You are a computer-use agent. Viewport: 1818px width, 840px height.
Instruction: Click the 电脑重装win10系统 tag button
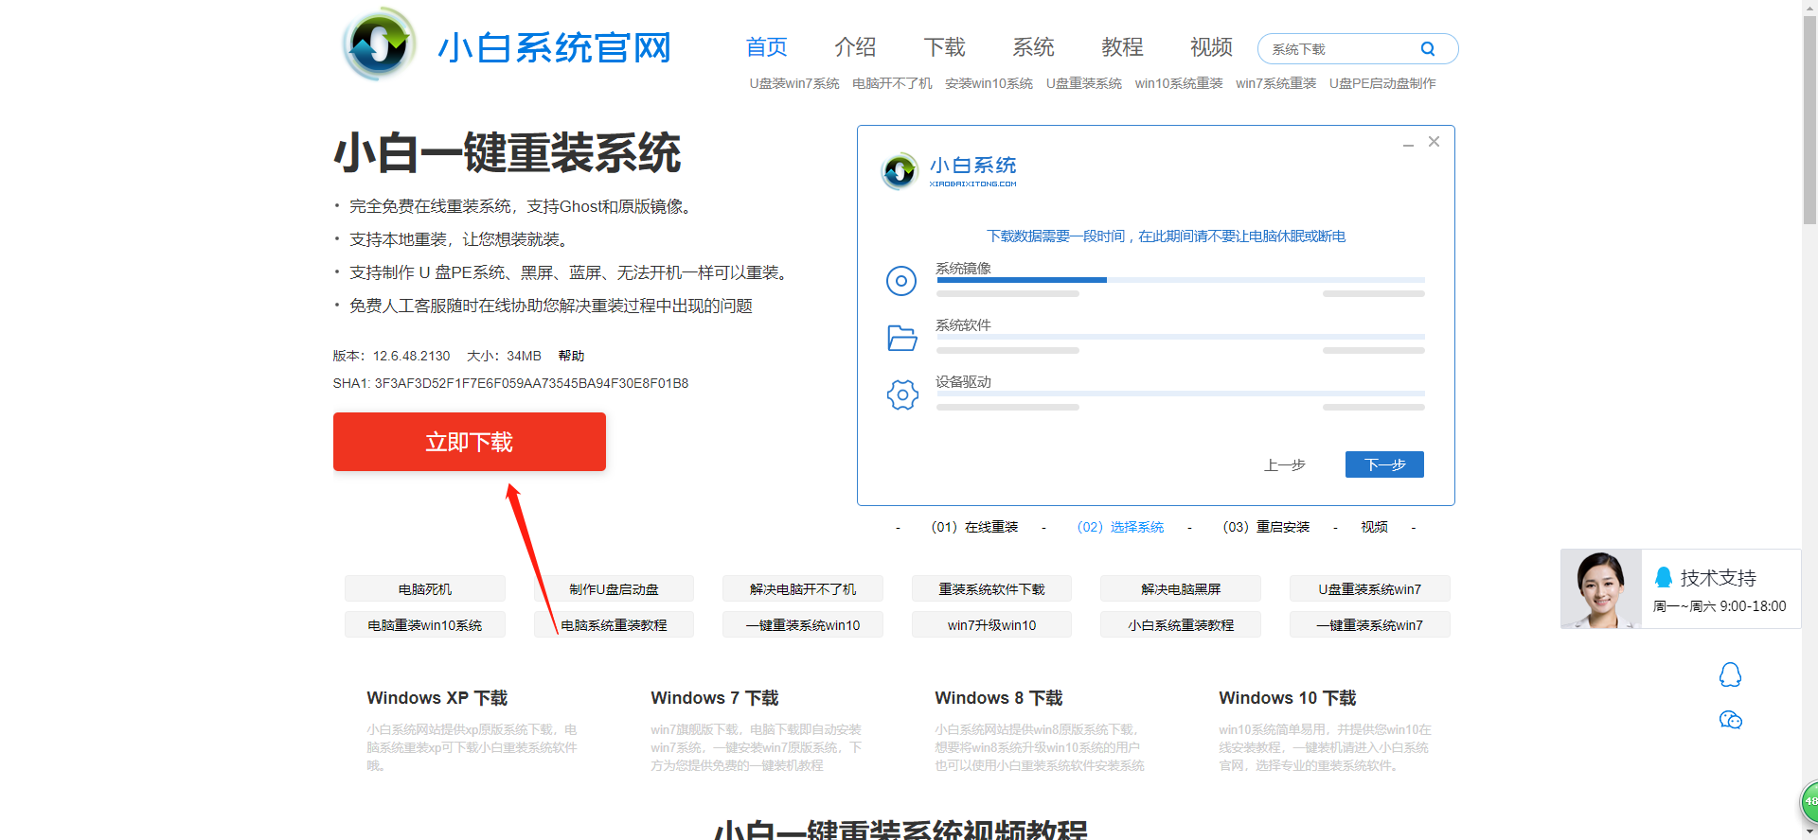click(425, 625)
